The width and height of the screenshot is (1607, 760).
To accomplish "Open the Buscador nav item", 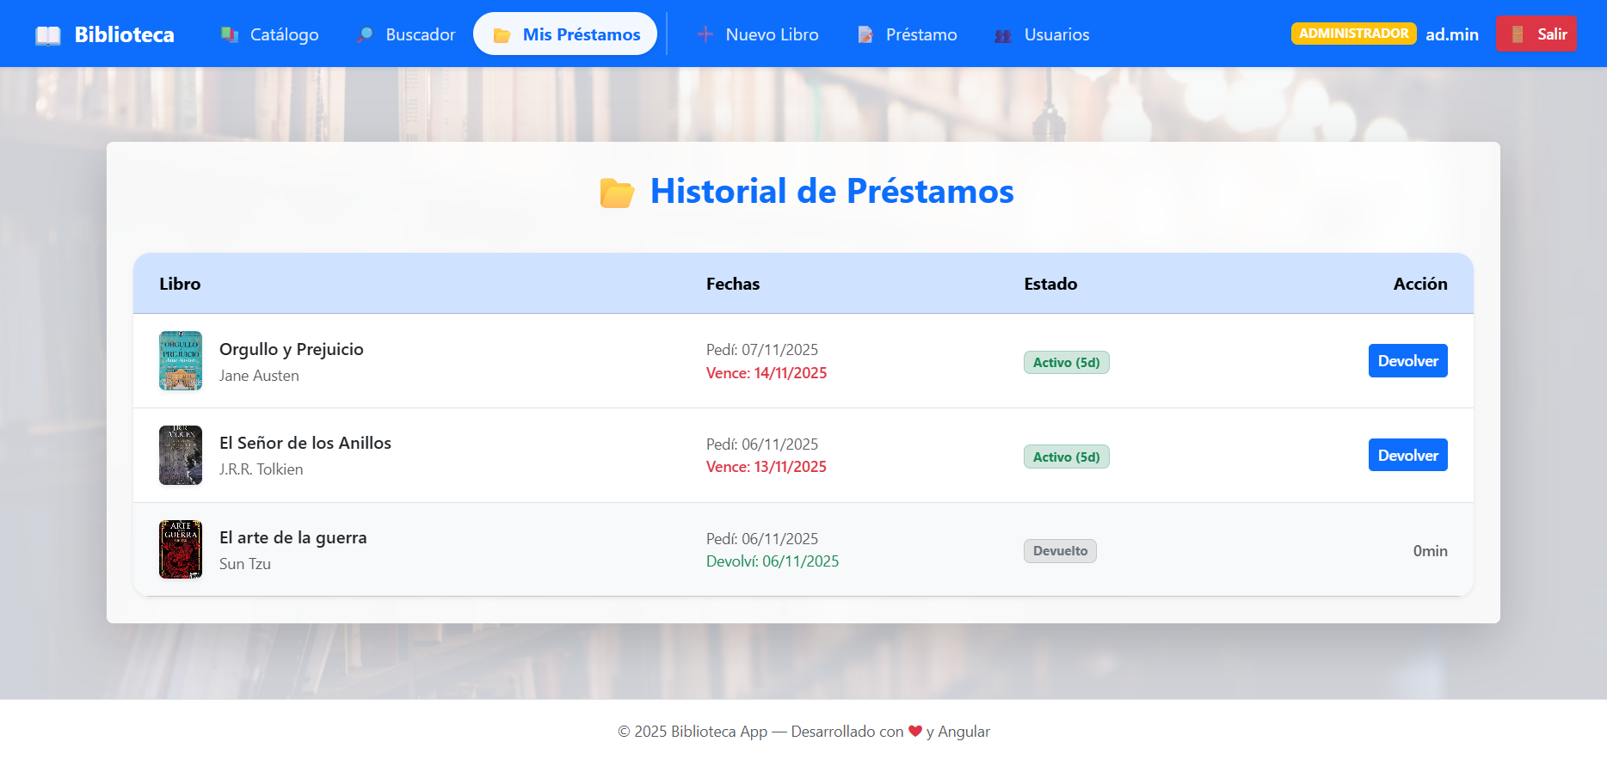I will coord(405,34).
